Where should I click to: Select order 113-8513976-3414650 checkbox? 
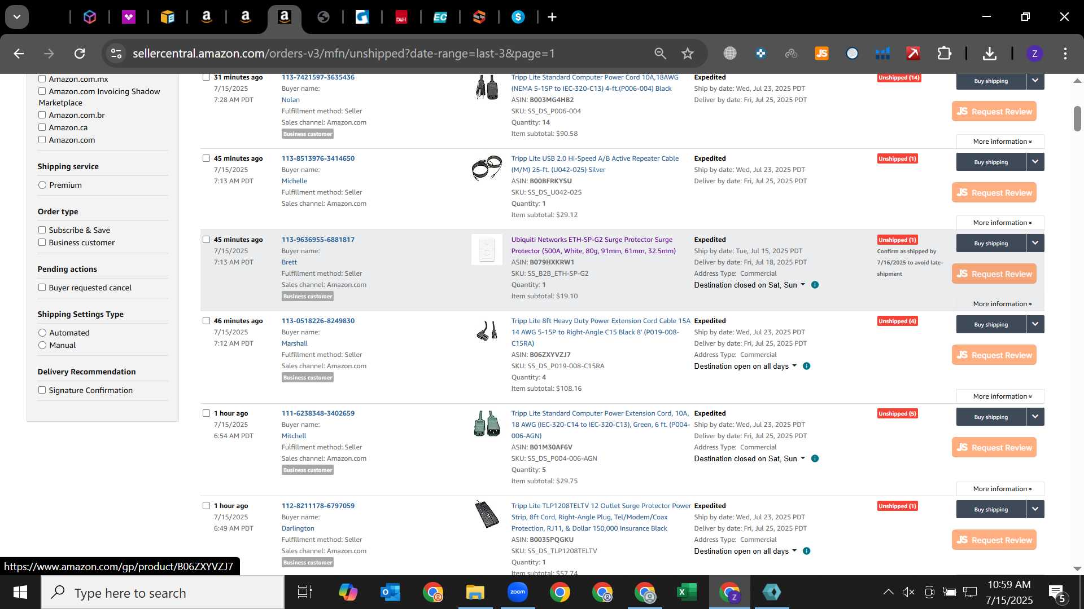click(x=206, y=158)
